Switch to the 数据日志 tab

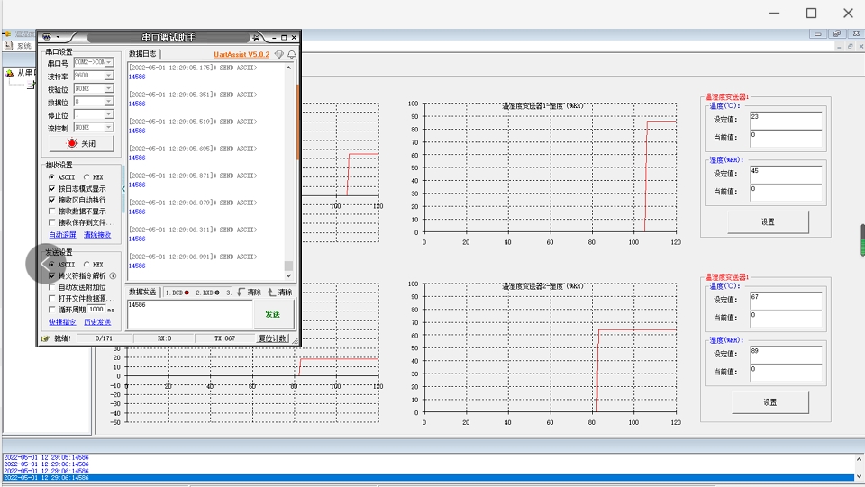click(143, 54)
